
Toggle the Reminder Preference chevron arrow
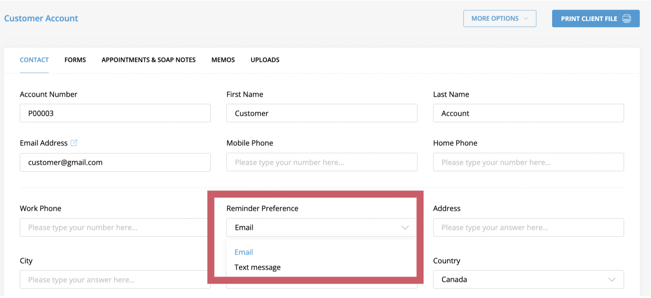coord(405,228)
